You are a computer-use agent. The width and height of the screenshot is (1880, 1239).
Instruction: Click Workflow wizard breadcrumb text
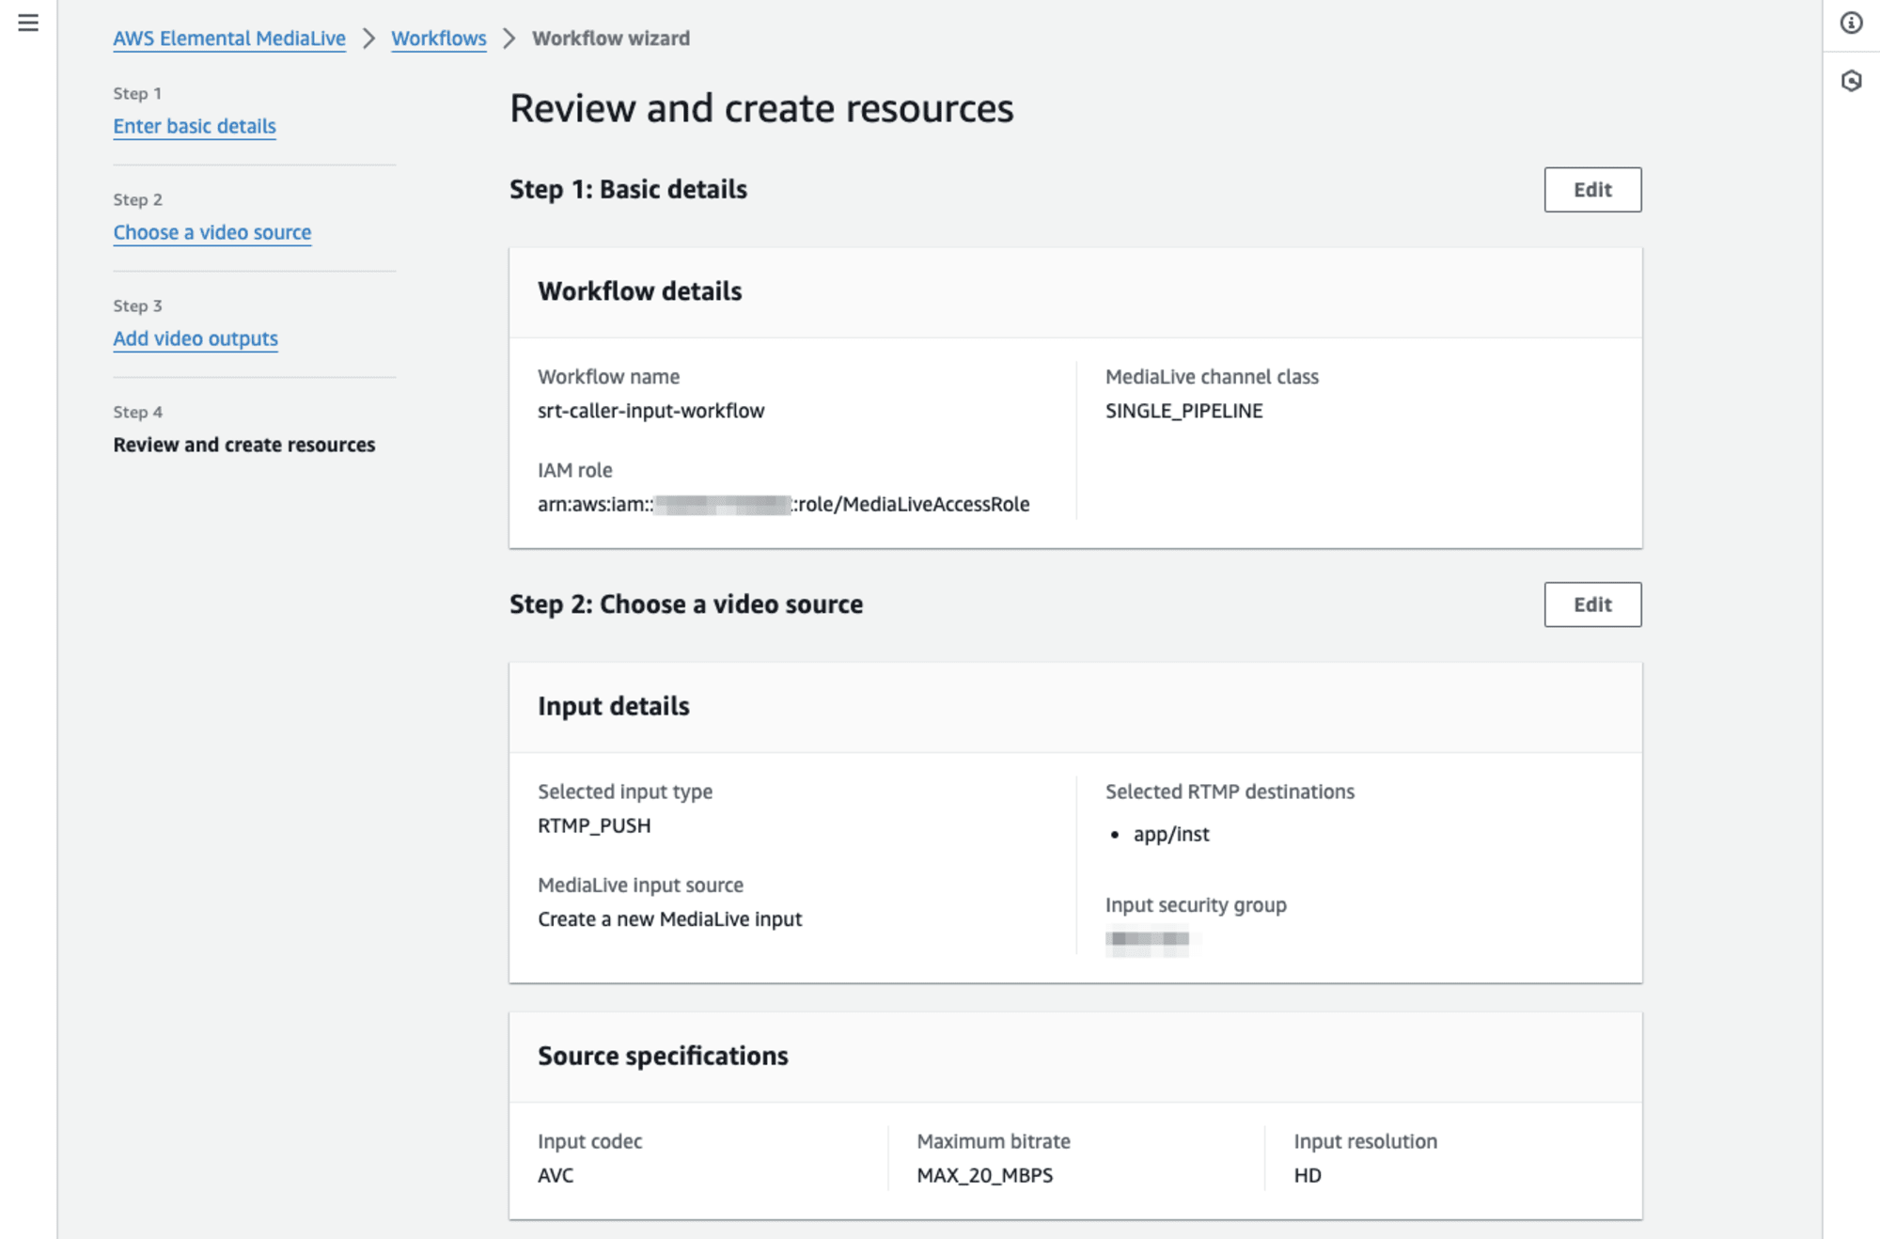tap(611, 39)
